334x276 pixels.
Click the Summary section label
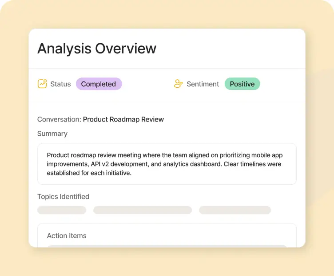pos(52,134)
